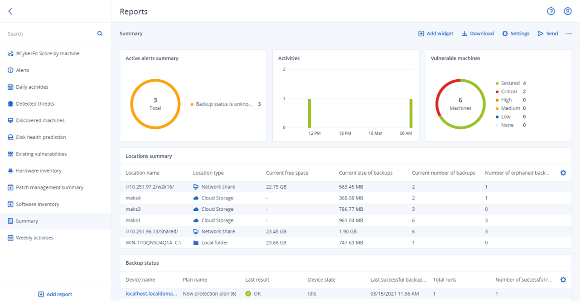The image size is (580, 301).
Task: Open the help question mark icon
Action: 551,11
